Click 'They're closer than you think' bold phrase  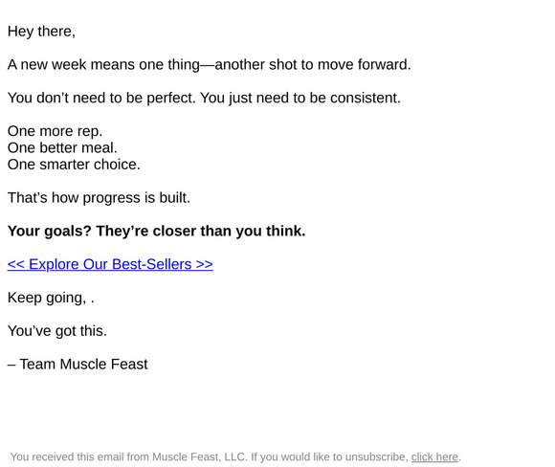(199, 232)
